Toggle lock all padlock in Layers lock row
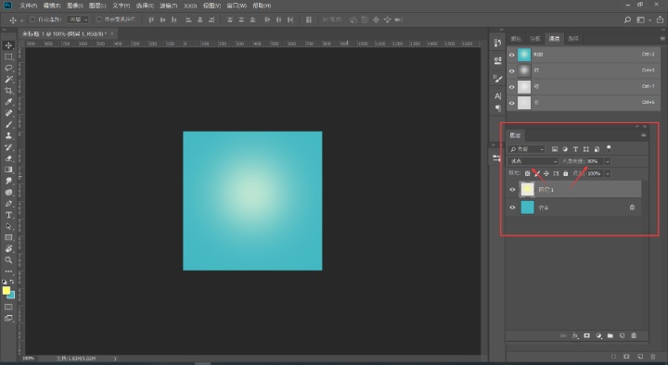668x365 pixels. click(565, 173)
